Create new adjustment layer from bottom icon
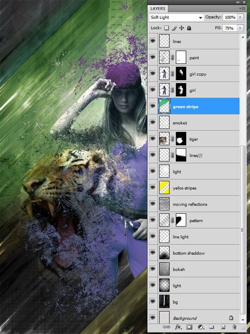Image resolution: width=250 pixels, height=334 pixels. pyautogui.click(x=201, y=327)
